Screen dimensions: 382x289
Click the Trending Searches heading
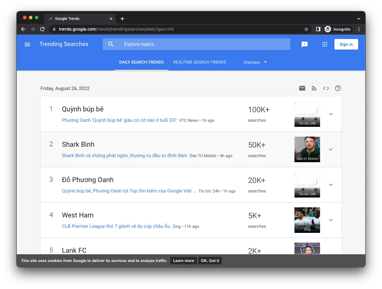click(64, 44)
